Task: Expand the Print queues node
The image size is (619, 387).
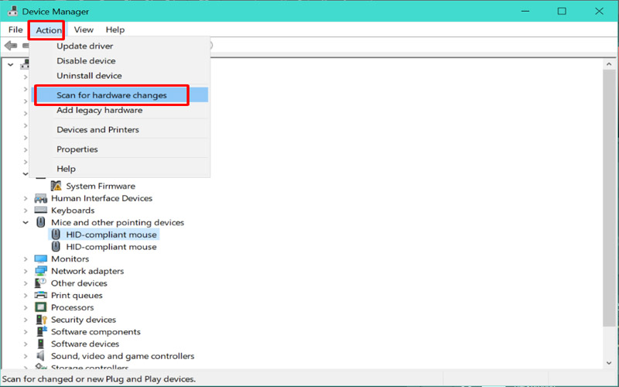Action: click(x=26, y=296)
